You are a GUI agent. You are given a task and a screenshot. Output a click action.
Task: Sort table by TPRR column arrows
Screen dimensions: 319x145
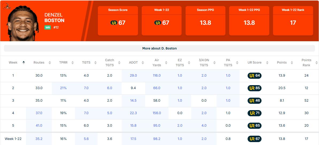tap(73, 63)
